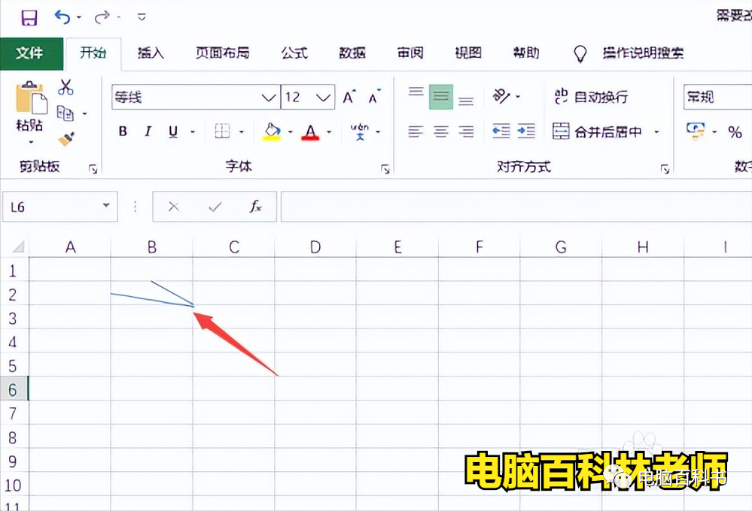Click the text Orientation icon
The height and width of the screenshot is (511, 752).
coord(501,96)
